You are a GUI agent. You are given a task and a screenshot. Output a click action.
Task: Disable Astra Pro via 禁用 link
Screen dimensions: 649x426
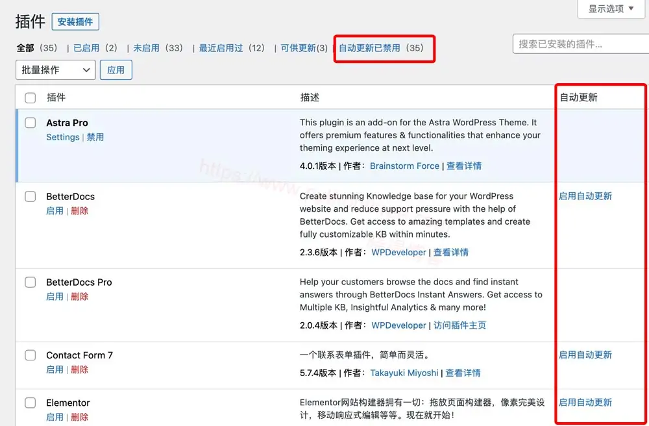pos(96,137)
